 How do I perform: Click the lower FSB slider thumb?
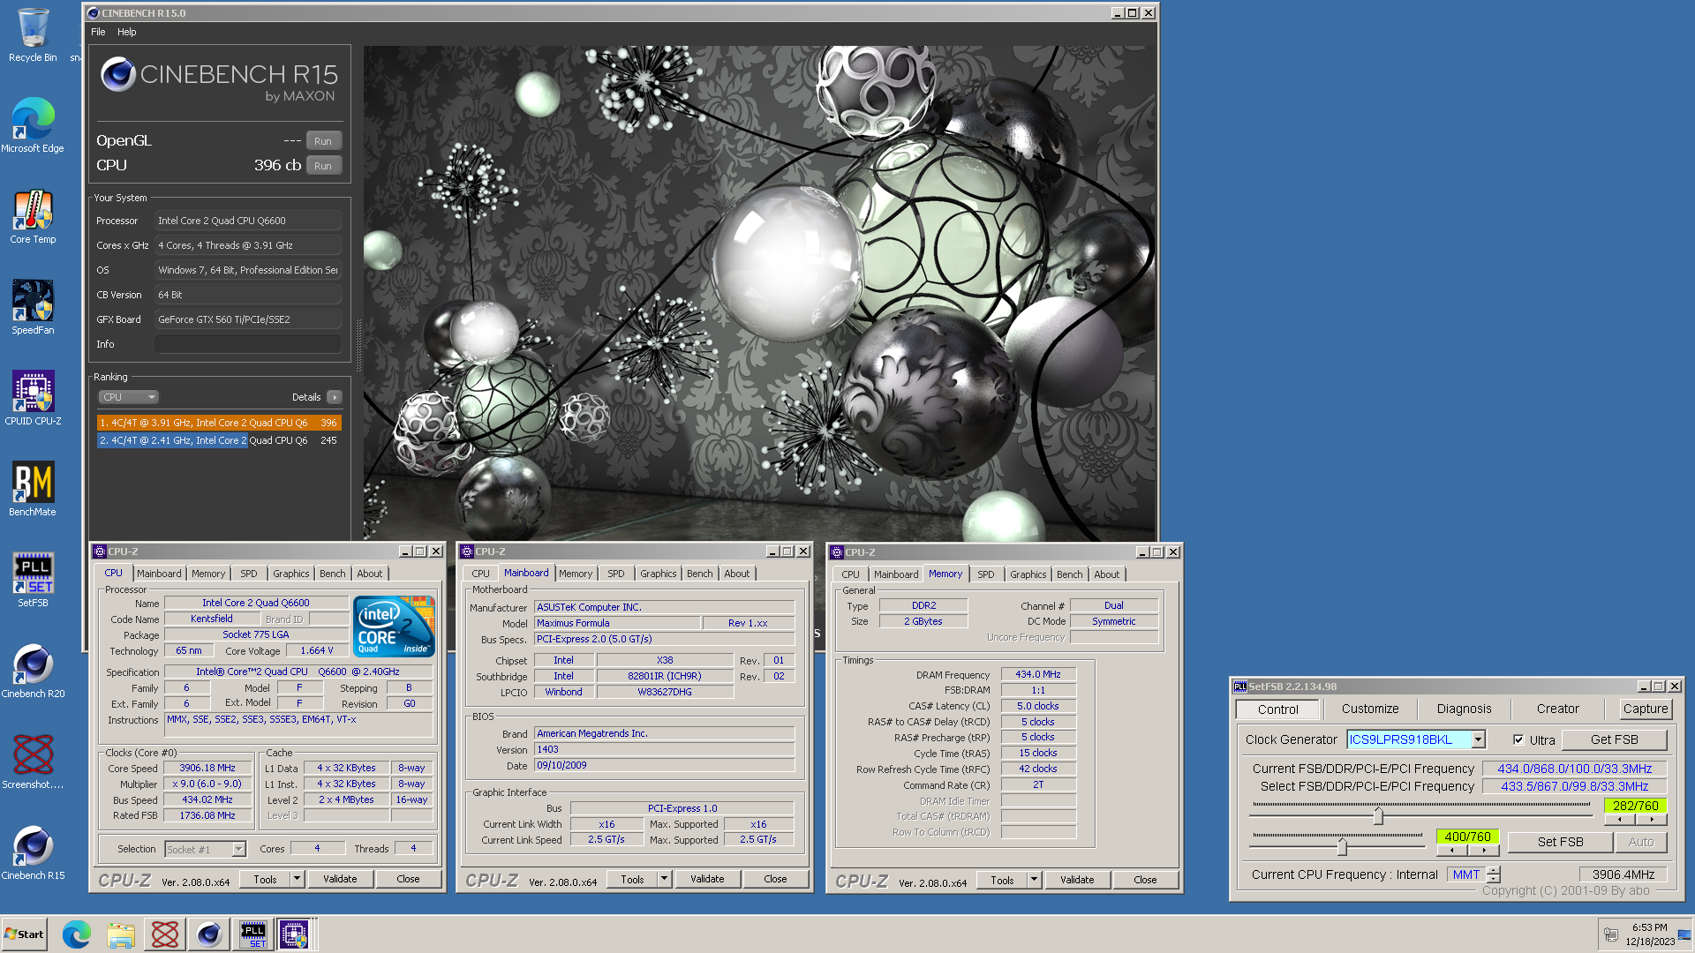point(1342,847)
